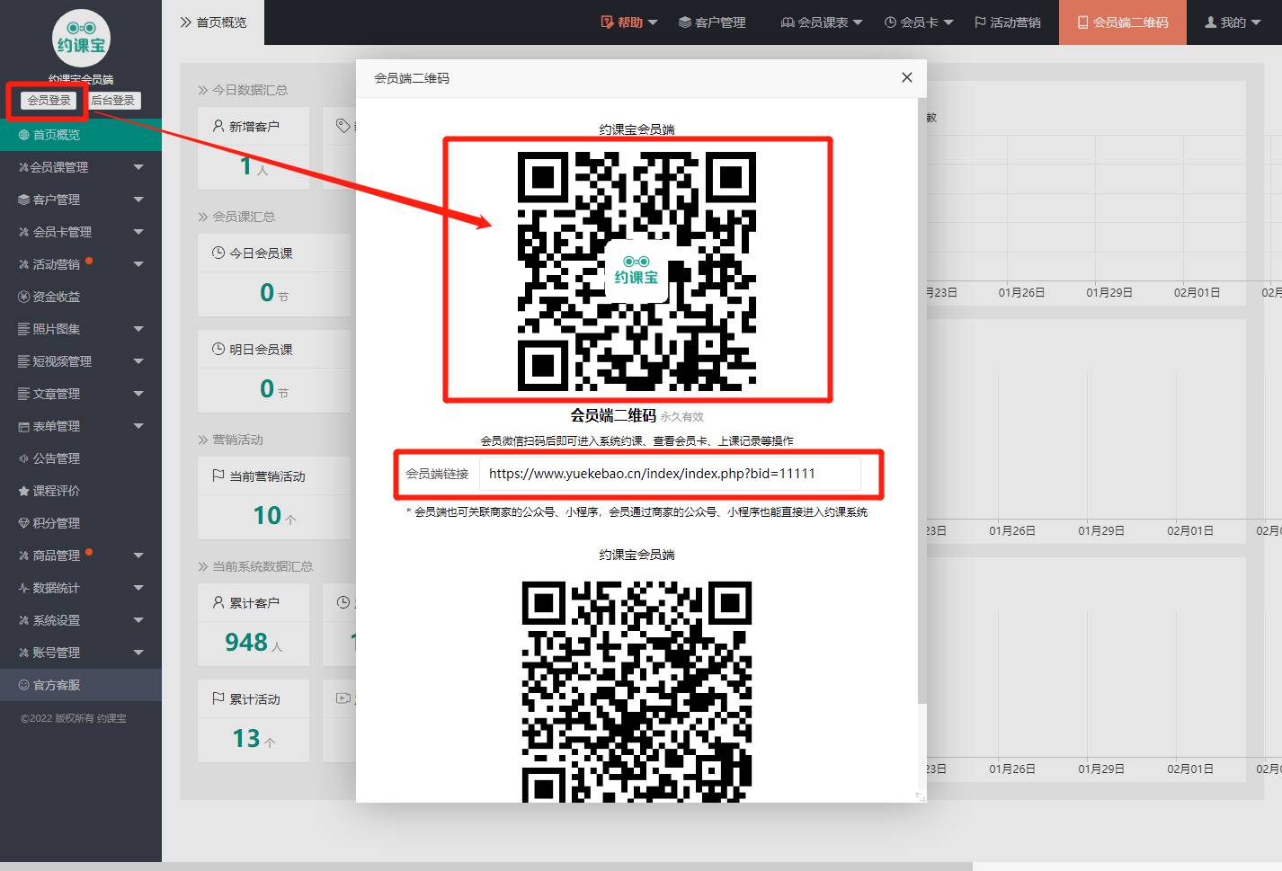Click the 会员登录 button
This screenshot has height=871, width=1282.
49,101
